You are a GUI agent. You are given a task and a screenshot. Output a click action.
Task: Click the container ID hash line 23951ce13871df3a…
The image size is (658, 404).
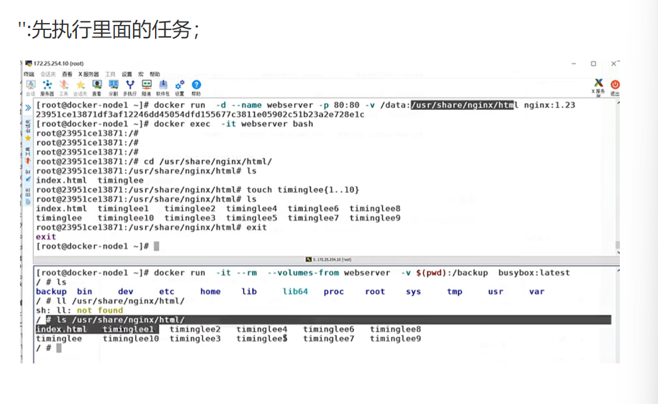[x=200, y=114]
